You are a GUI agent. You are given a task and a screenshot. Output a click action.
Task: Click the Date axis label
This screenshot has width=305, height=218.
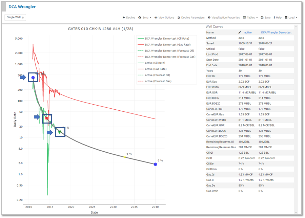pos(94,213)
